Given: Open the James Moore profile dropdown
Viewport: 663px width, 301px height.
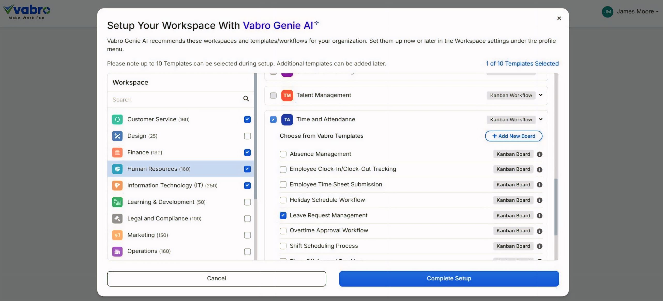Looking at the screenshot, I should (637, 12).
